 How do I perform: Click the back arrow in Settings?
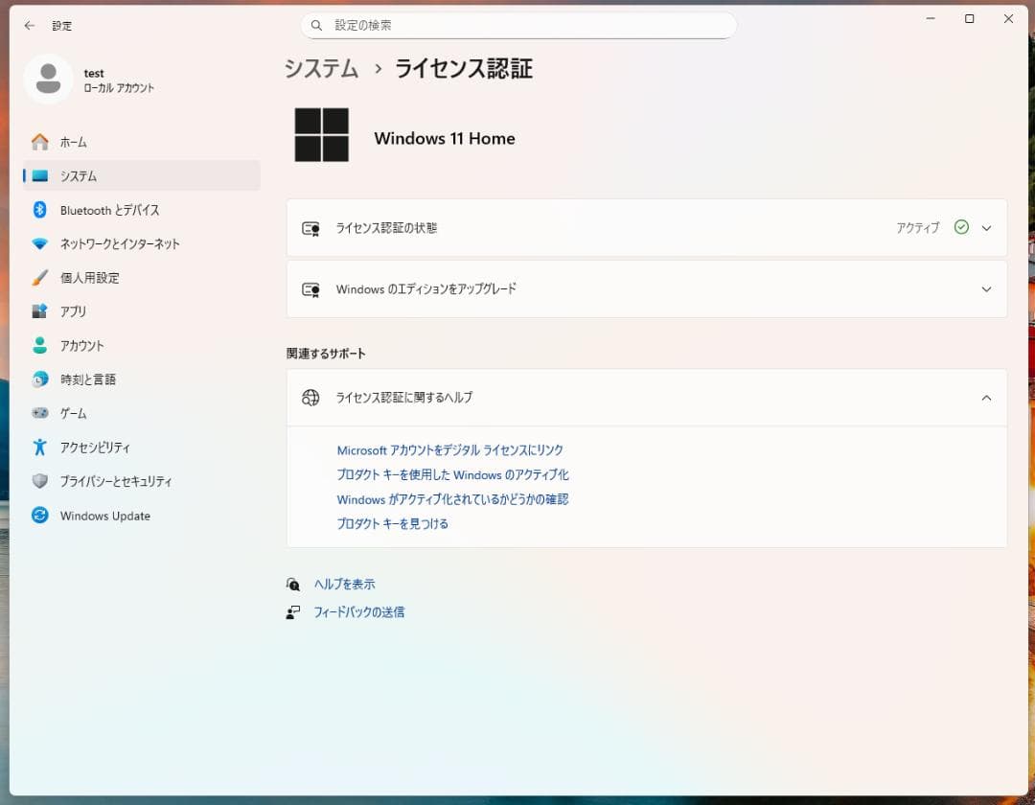28,26
